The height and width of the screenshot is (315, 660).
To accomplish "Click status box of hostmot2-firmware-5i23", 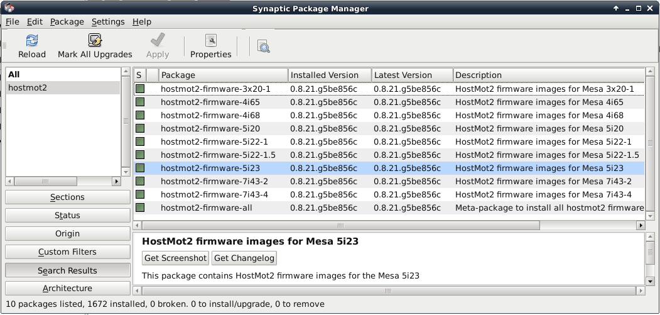I will (x=140, y=168).
